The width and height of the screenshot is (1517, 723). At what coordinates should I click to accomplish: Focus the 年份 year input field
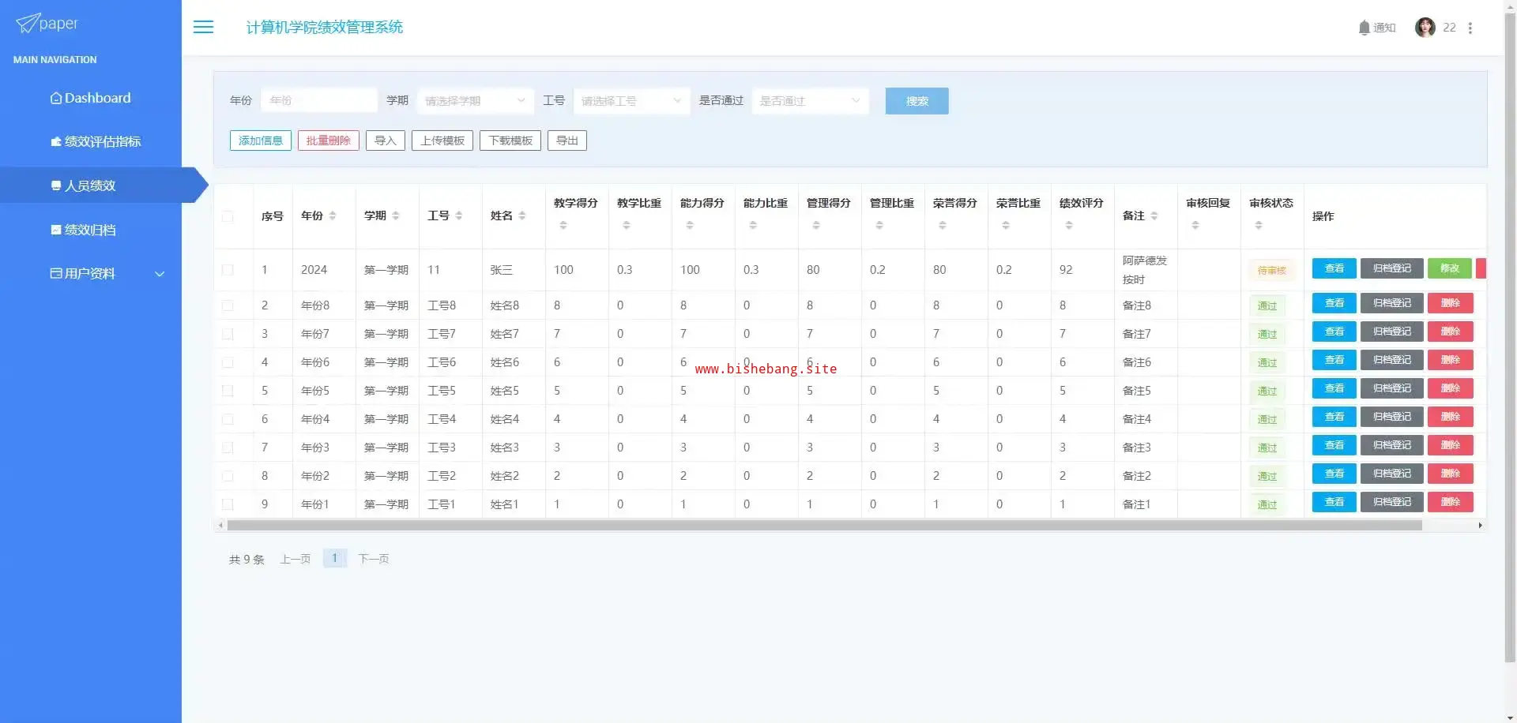318,101
